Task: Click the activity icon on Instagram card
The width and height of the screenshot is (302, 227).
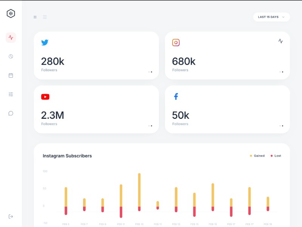Action: 280,41
